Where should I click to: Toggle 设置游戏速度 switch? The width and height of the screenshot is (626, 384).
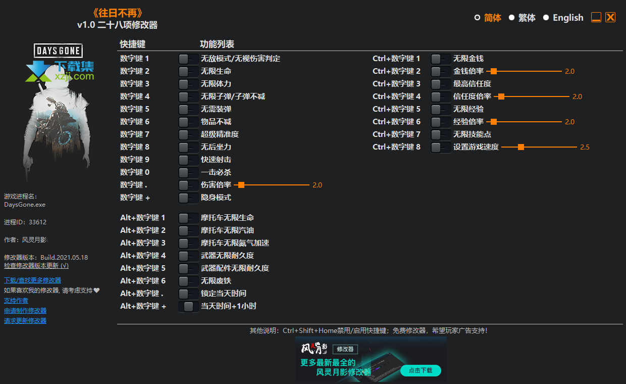[x=441, y=147]
